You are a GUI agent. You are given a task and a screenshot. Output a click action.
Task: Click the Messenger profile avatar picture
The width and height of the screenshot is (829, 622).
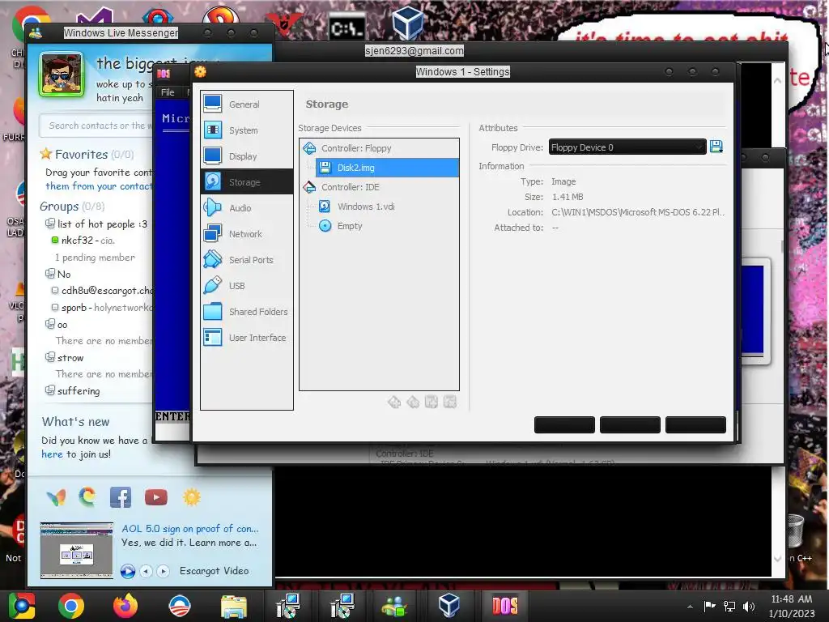click(x=62, y=75)
